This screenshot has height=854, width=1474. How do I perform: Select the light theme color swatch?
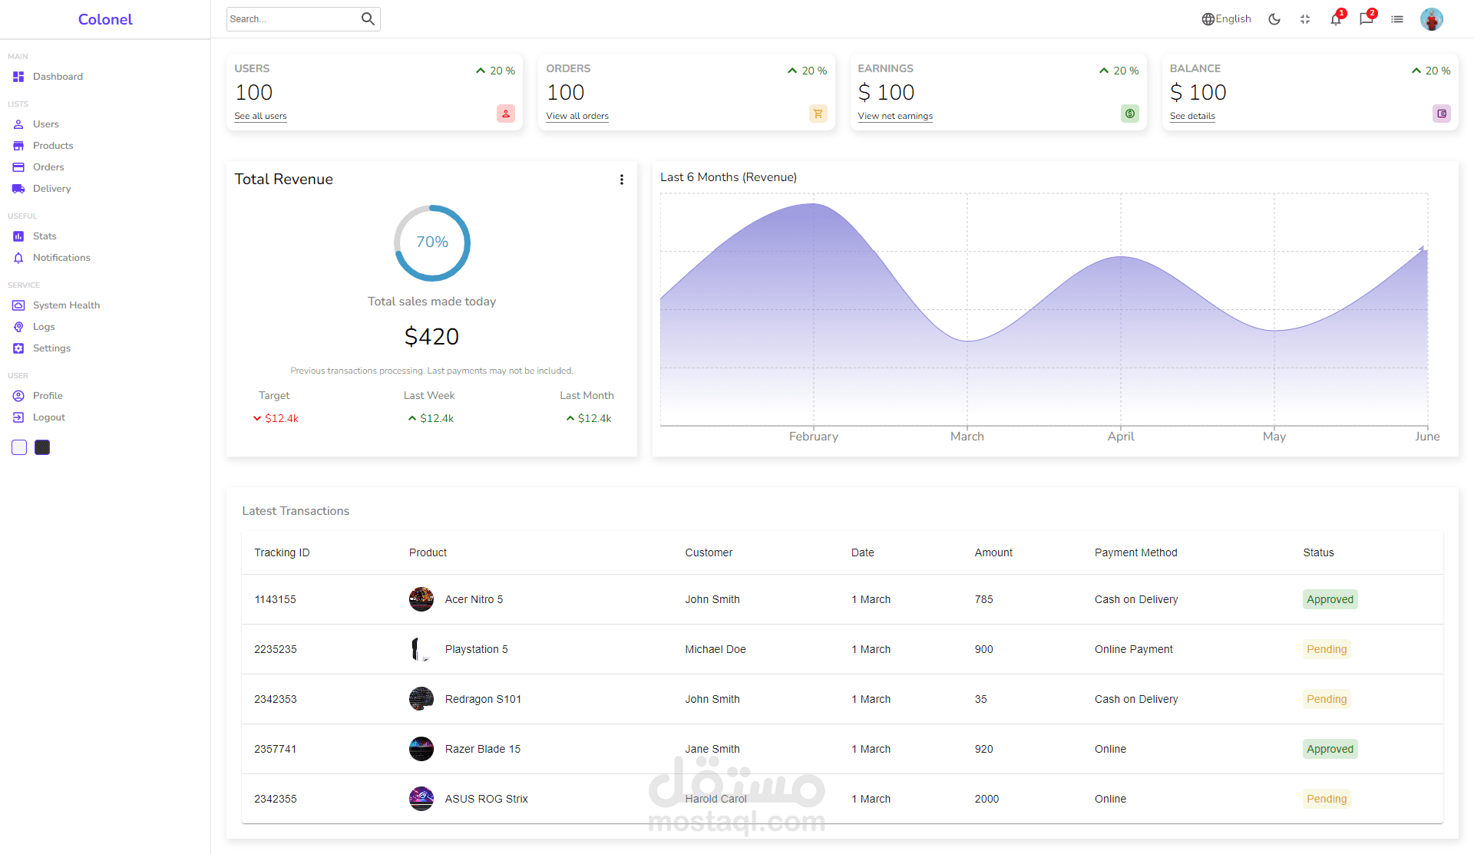(x=19, y=447)
